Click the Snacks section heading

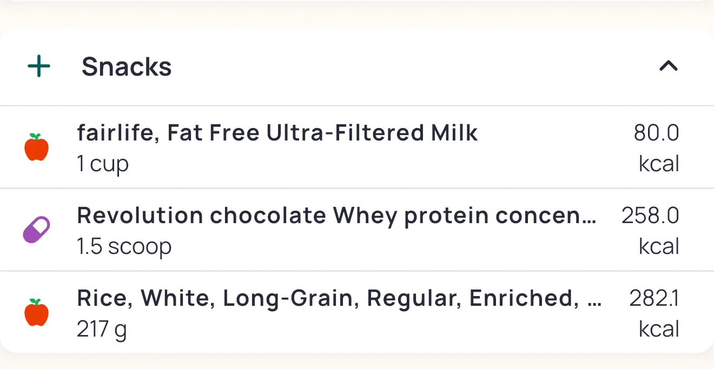coord(127,67)
